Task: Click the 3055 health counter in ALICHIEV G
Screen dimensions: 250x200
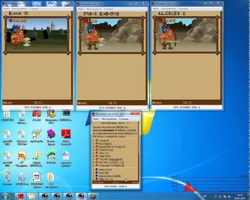Action: tap(167, 21)
